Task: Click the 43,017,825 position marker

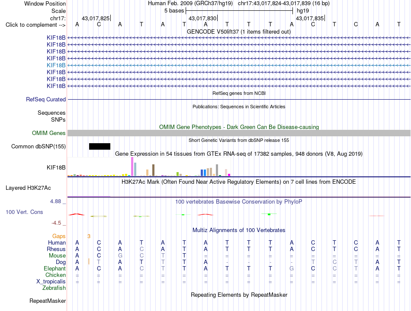Action: click(x=96, y=18)
